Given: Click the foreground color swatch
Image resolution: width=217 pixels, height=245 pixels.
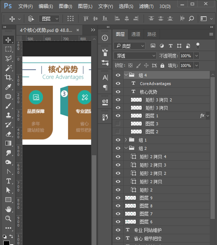Looking at the screenshot, I should click(x=6, y=243).
